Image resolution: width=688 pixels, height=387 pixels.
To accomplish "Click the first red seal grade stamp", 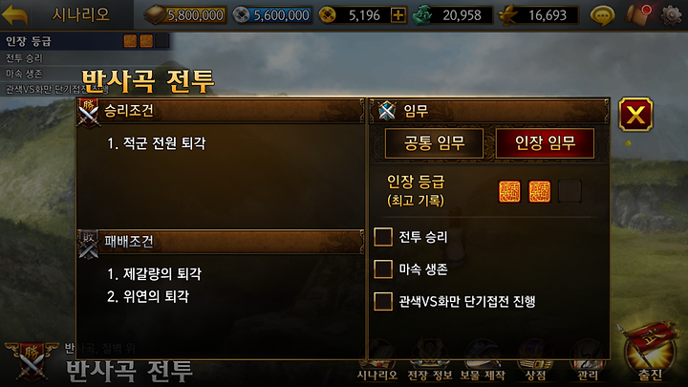I will pos(509,192).
